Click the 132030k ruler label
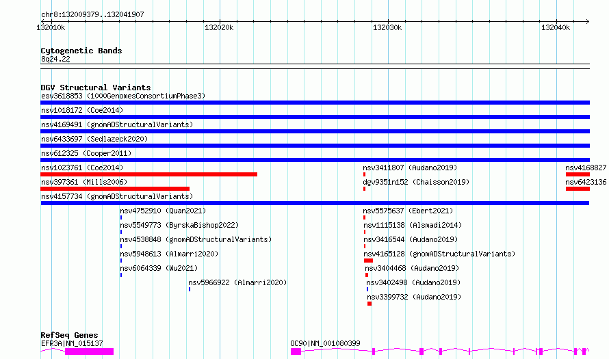Viewport: 609px width, 359px height. click(387, 27)
